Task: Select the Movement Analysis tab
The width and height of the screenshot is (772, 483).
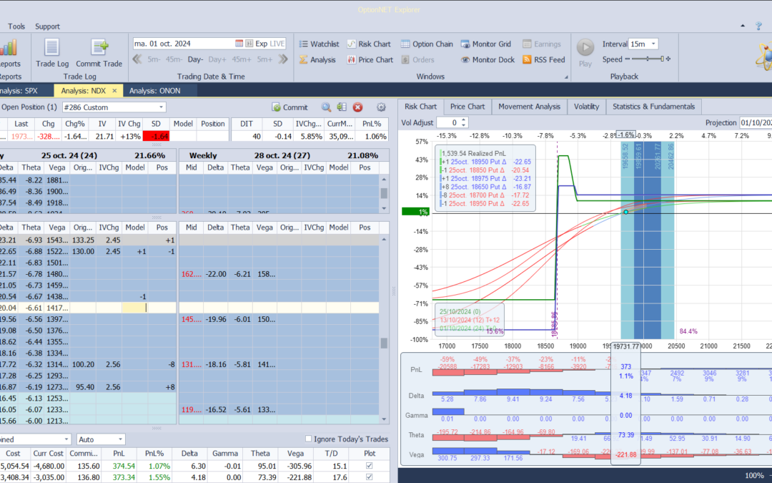Action: click(529, 107)
